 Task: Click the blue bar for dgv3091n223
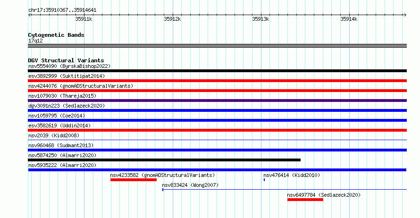click(x=217, y=110)
